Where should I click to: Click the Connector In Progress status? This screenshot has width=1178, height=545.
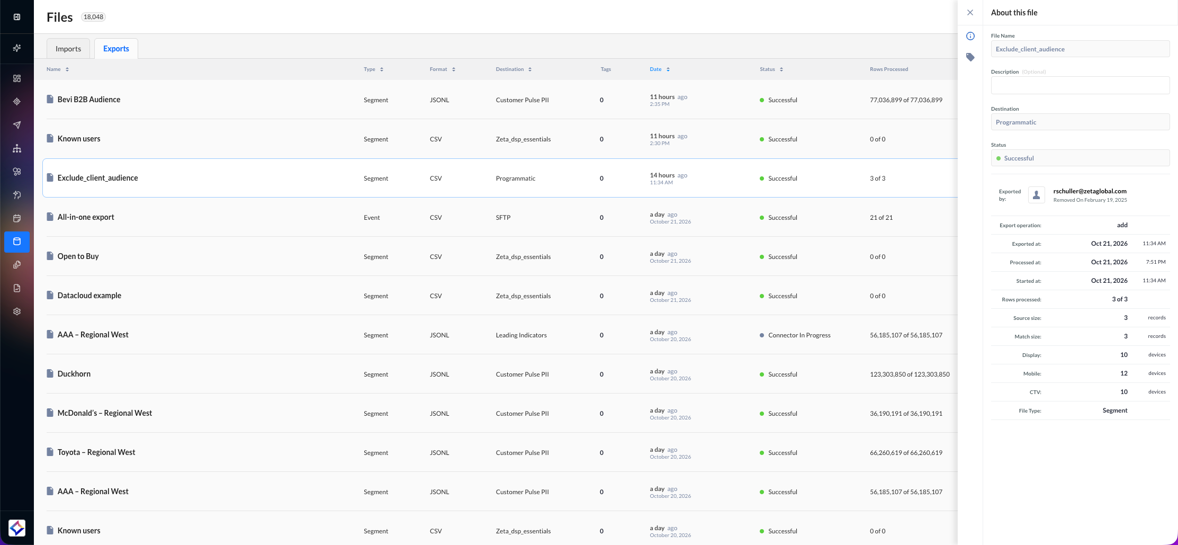[799, 335]
